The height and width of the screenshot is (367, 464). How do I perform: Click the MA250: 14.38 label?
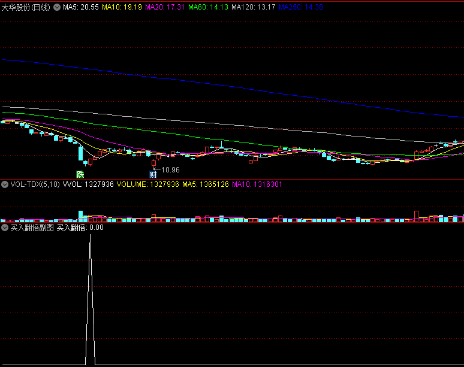click(x=301, y=7)
